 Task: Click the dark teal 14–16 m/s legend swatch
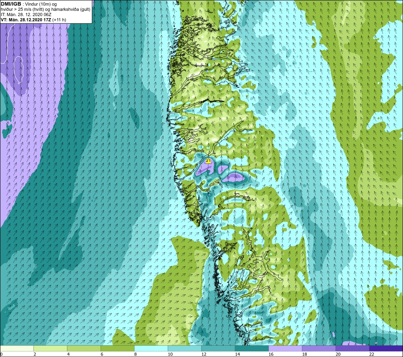[252, 348]
